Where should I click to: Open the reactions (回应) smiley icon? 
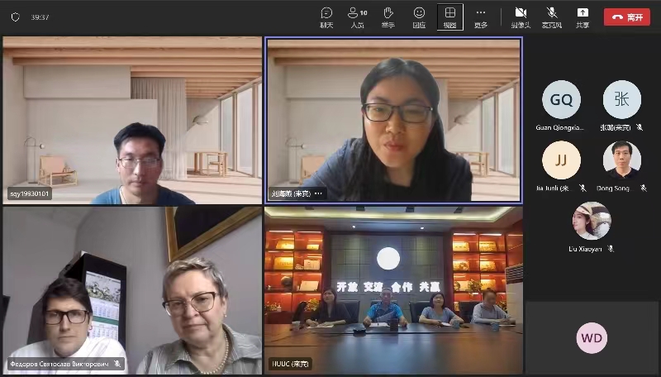(419, 16)
